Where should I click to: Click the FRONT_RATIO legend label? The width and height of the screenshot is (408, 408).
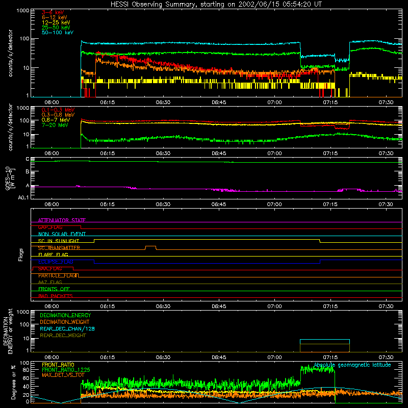tap(58, 365)
